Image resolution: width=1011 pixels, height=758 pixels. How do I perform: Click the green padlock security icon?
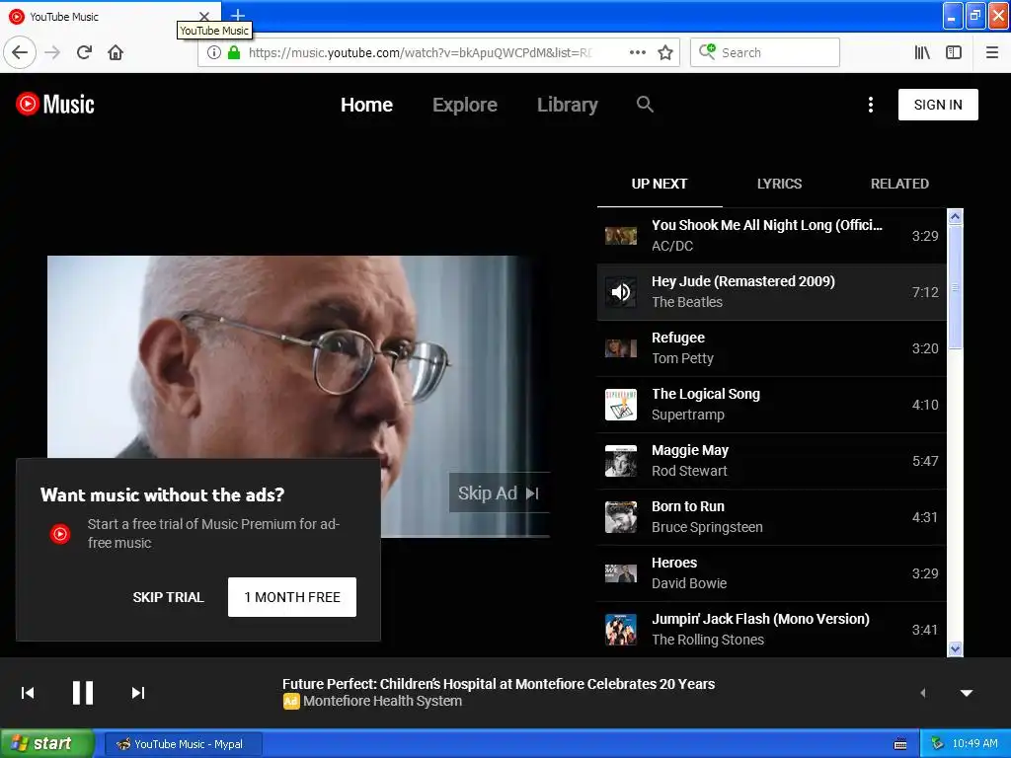pos(233,52)
